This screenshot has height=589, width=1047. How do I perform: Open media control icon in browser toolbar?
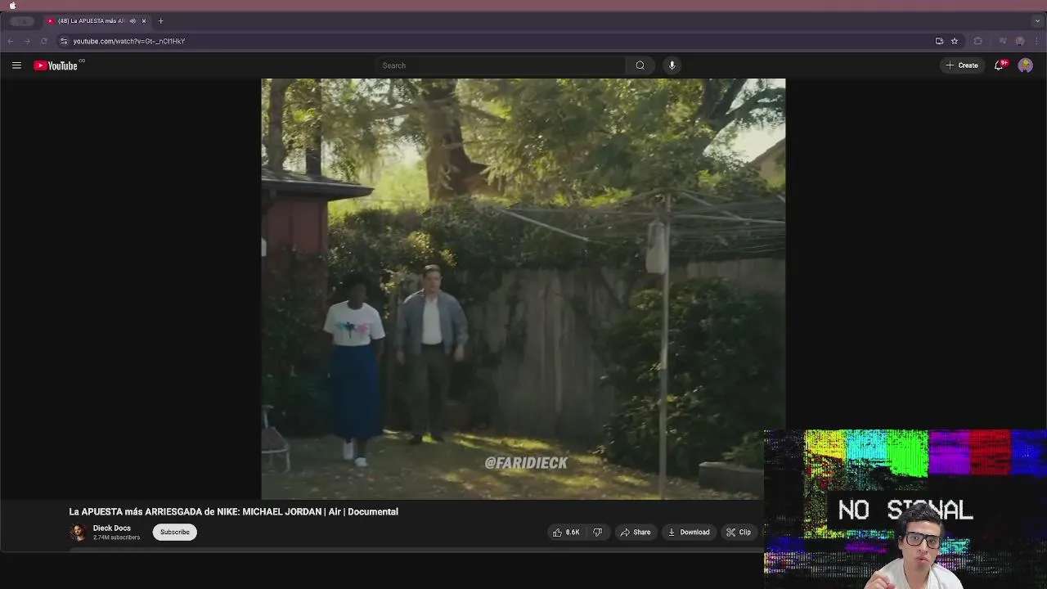[x=1003, y=41]
